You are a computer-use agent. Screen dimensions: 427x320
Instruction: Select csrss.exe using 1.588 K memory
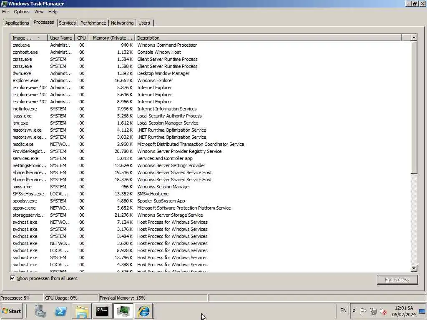[x=210, y=66]
